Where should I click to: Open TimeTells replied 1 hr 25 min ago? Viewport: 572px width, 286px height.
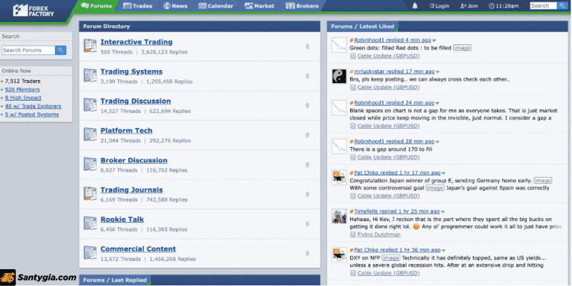pyautogui.click(x=397, y=211)
